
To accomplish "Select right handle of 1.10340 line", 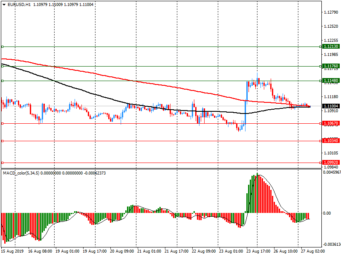I will [321, 141].
